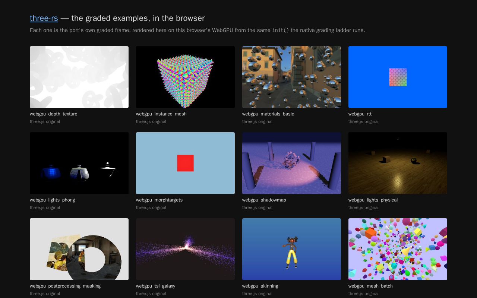Click the "webgpu_shadowmap" title text

264,200
